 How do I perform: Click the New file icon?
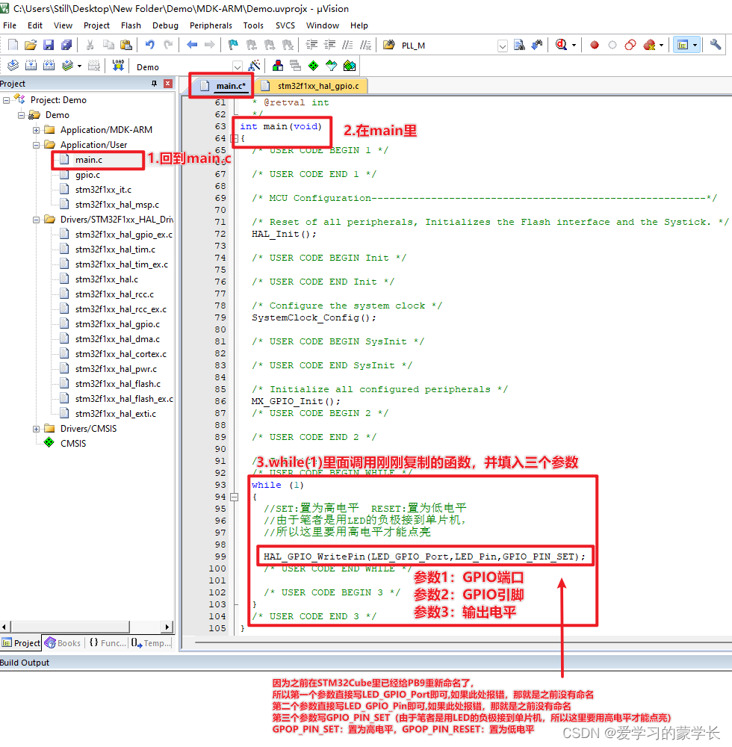13,45
